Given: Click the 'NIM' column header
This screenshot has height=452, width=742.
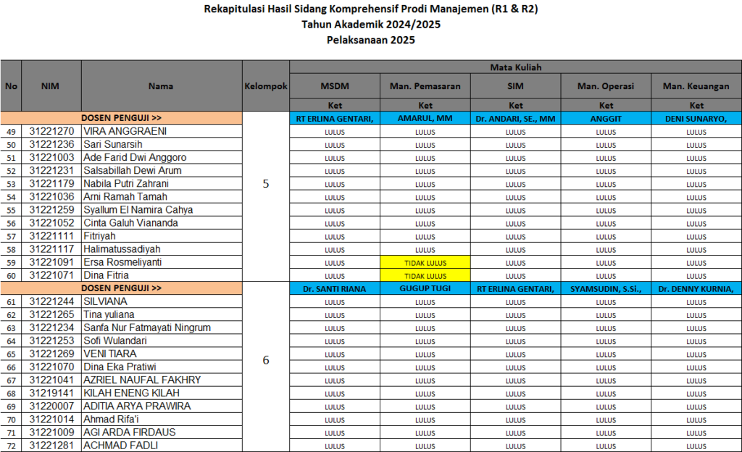Looking at the screenshot, I should click(51, 86).
